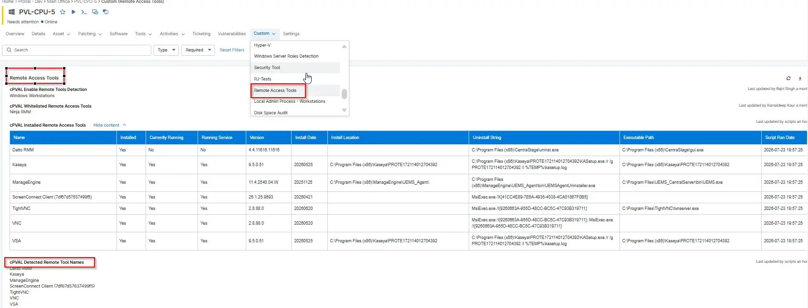Click the ProVal - Dev breadcrumb link

(x=31, y=2)
